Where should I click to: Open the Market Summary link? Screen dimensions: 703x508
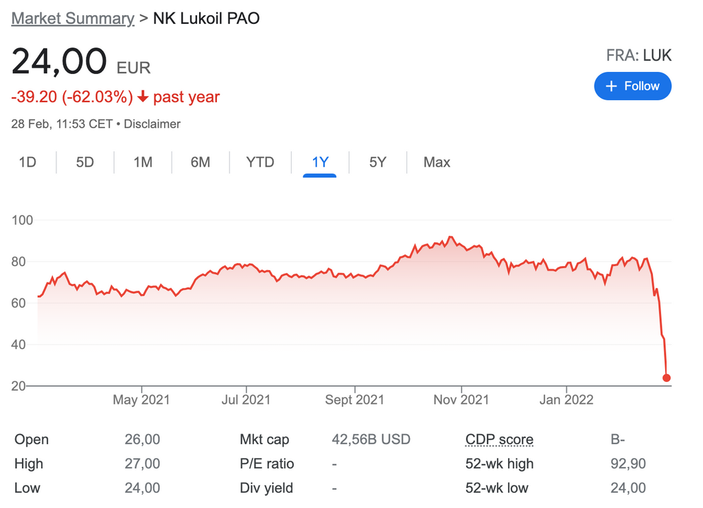coord(73,19)
